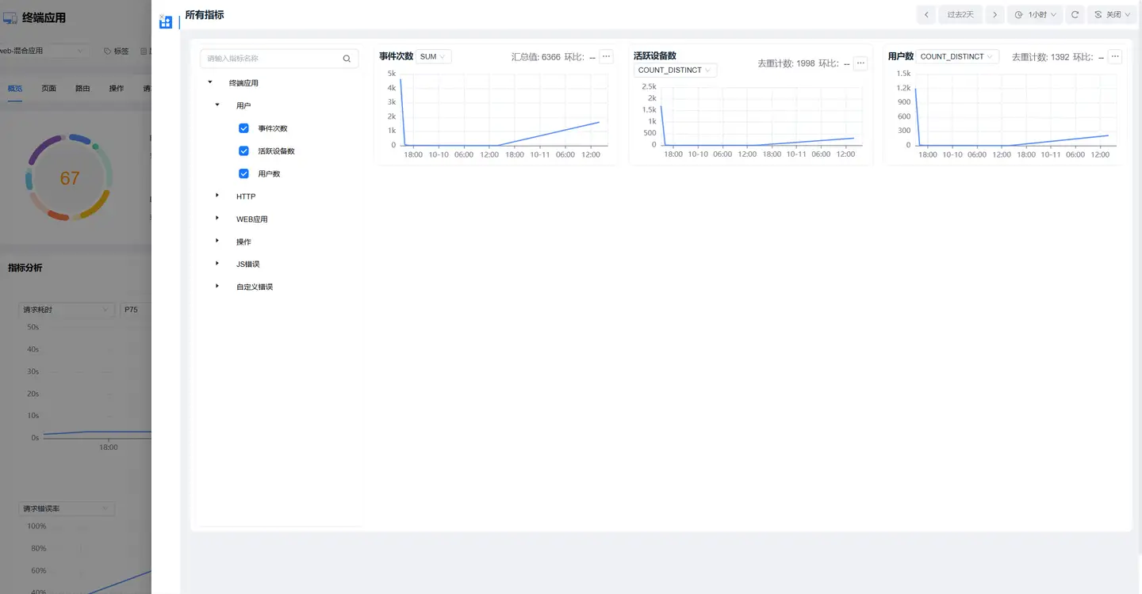Go to the previous time range

925,15
